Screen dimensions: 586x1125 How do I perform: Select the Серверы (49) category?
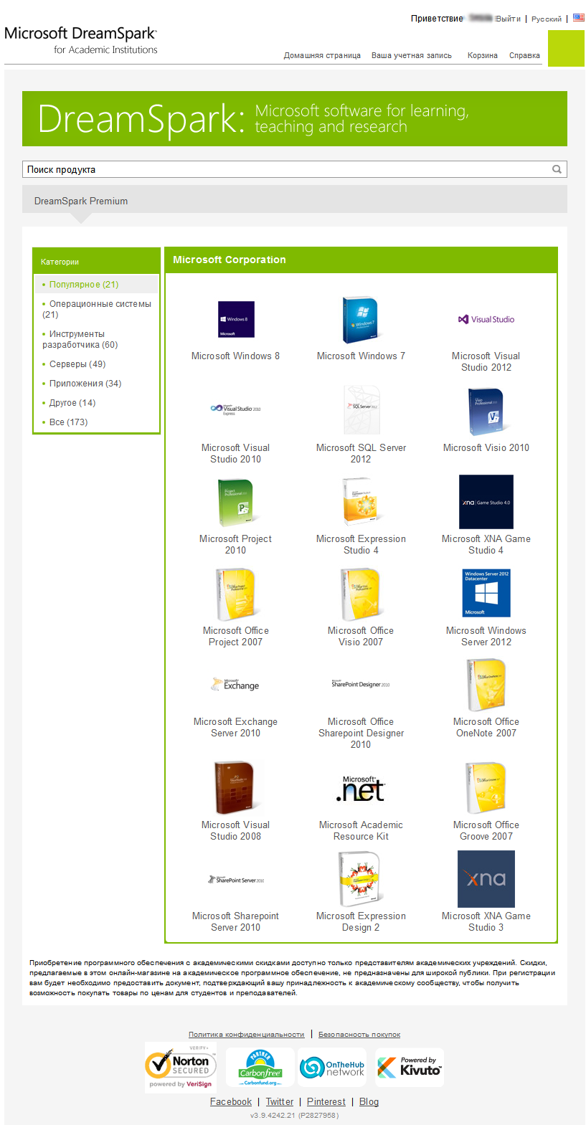77,364
